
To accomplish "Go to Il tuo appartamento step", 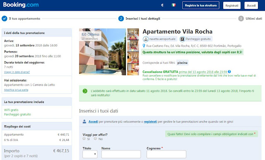I will (24, 19).
